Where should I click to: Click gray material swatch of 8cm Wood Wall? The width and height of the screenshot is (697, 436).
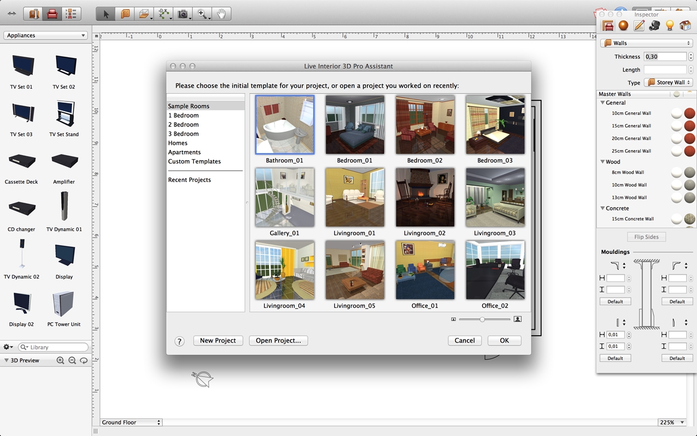pyautogui.click(x=689, y=172)
